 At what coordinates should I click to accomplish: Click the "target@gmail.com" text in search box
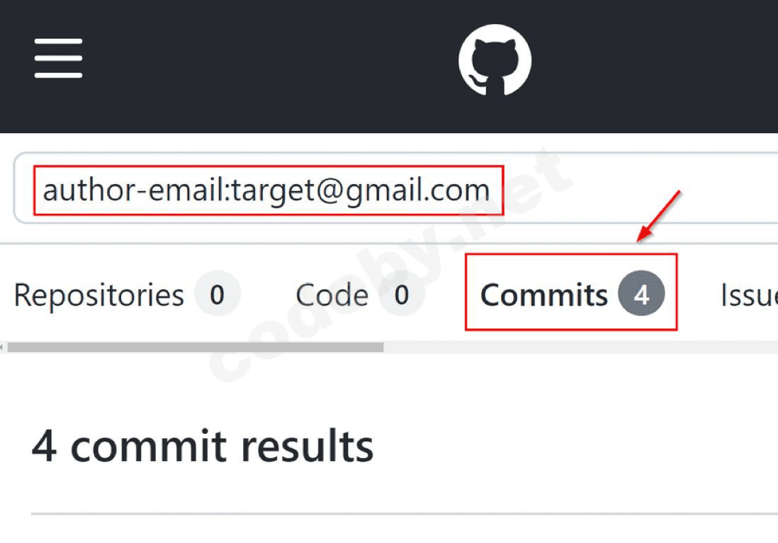coord(361,190)
